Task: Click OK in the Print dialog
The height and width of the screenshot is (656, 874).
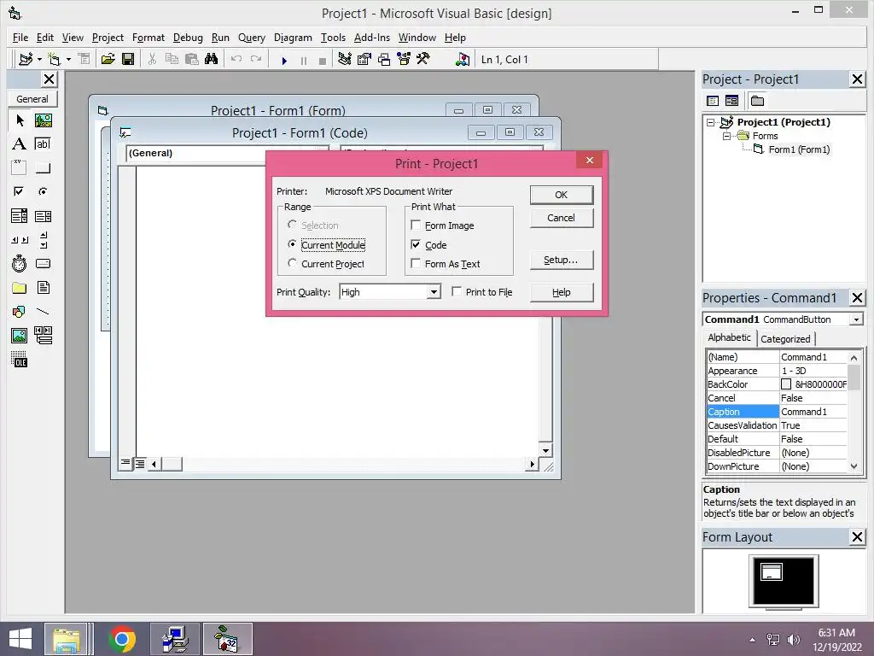Action: coord(562,195)
